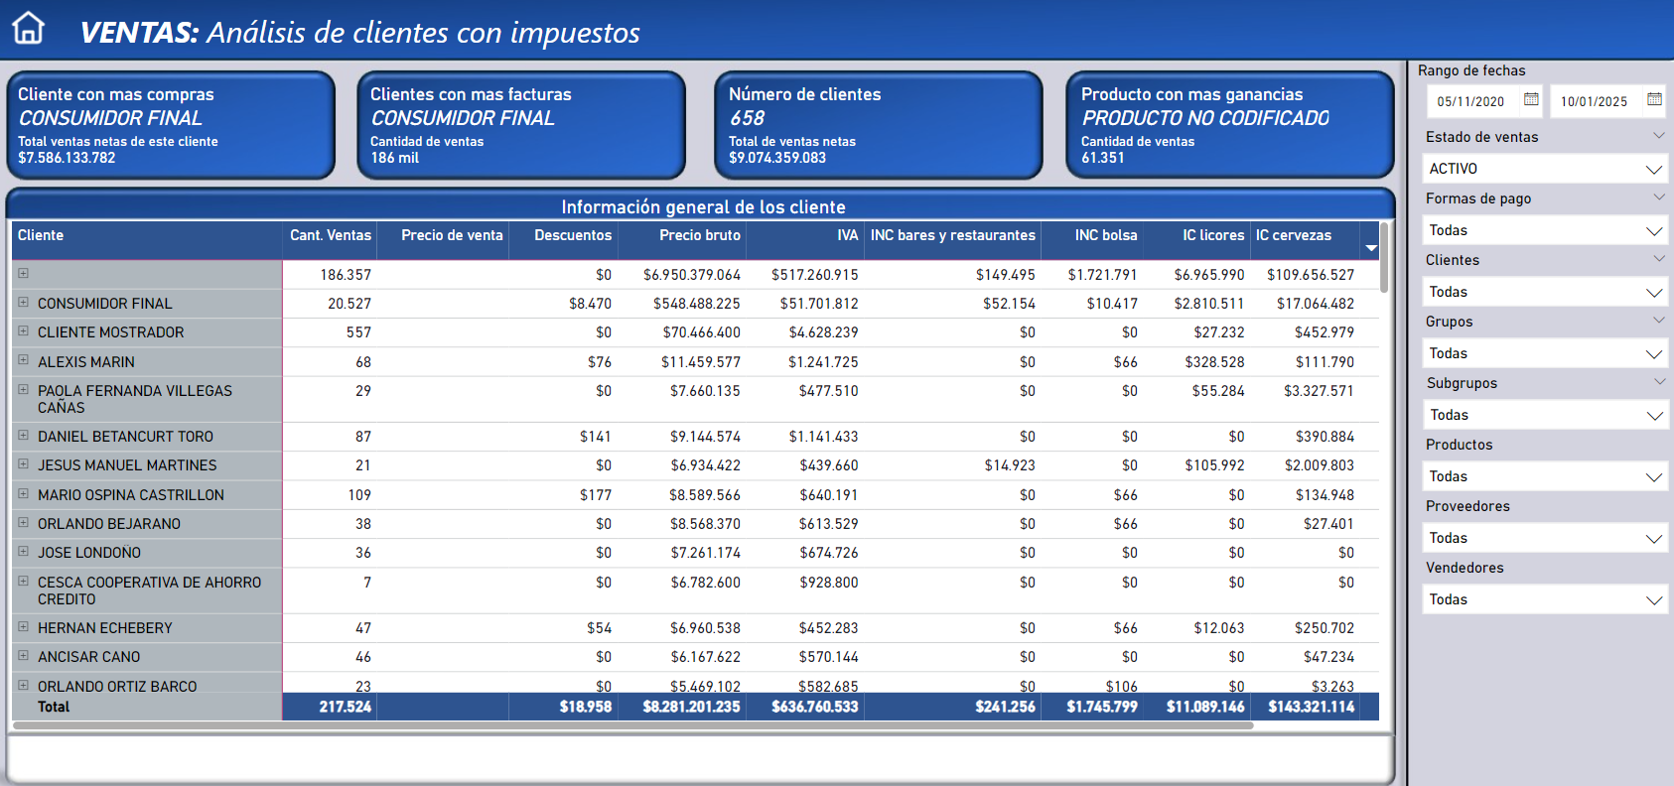Click CONSUMIDOR FINAL client name in table

coord(104,304)
